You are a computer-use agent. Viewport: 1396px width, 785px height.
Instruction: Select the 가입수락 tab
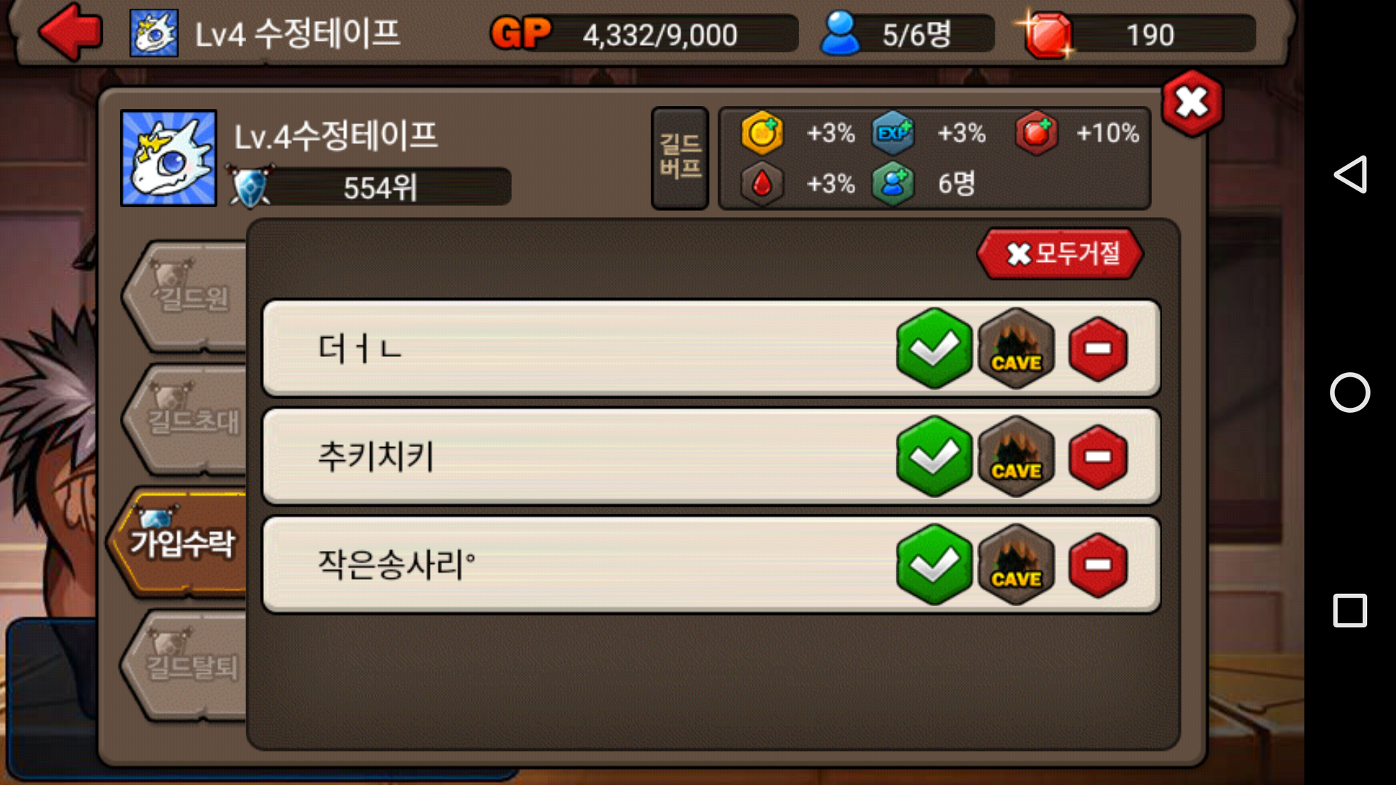(x=180, y=542)
